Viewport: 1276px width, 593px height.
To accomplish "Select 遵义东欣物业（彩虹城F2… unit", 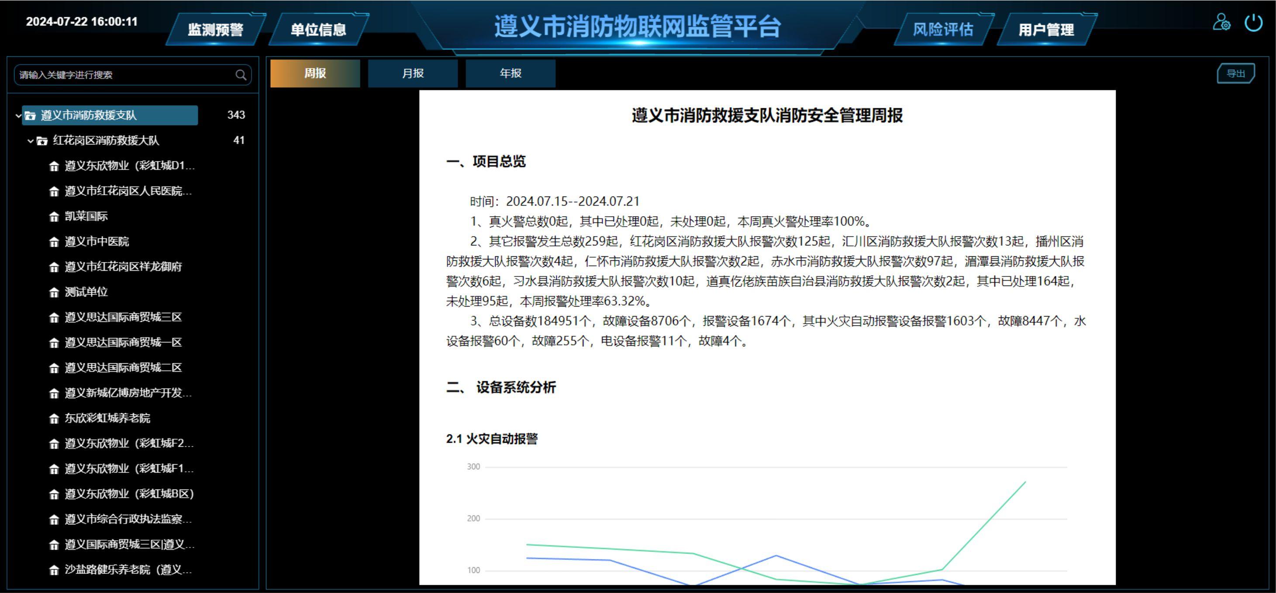I will pos(129,443).
